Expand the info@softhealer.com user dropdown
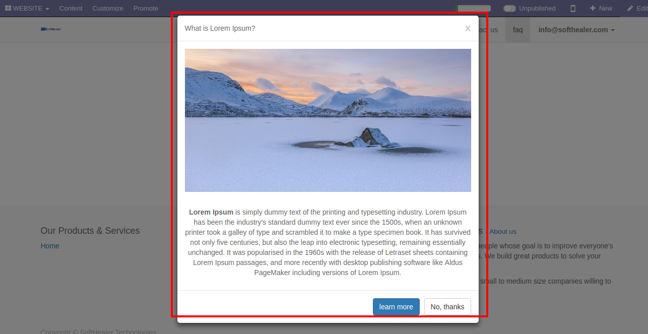Image resolution: width=648 pixels, height=334 pixels. click(576, 30)
